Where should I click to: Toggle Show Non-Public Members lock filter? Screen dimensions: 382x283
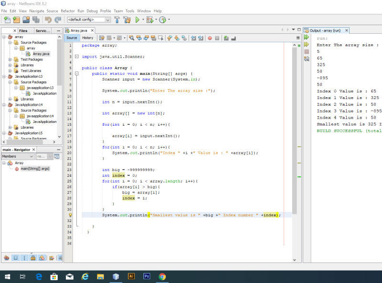(33, 258)
